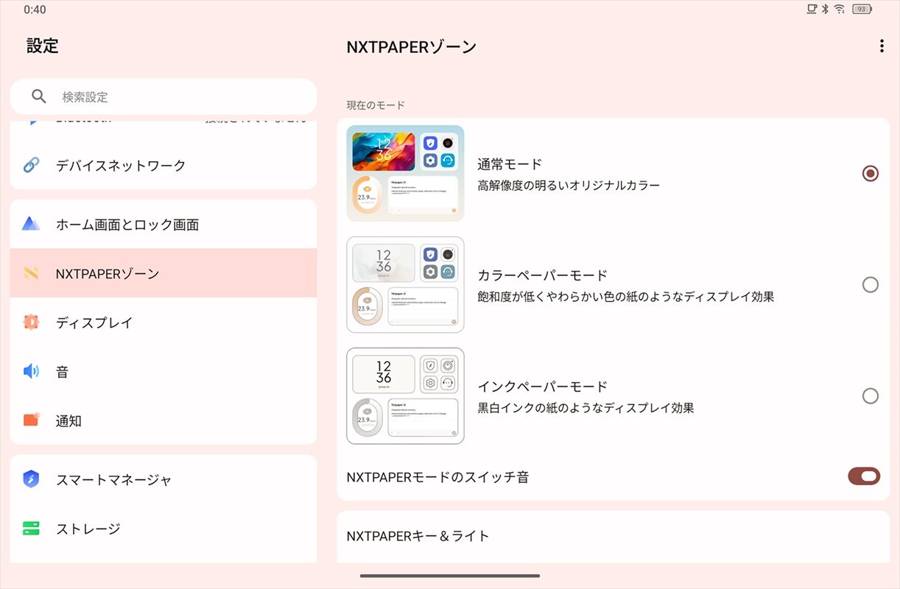Image resolution: width=900 pixels, height=589 pixels.
Task: Click the sound speaker icon
Action: (31, 372)
